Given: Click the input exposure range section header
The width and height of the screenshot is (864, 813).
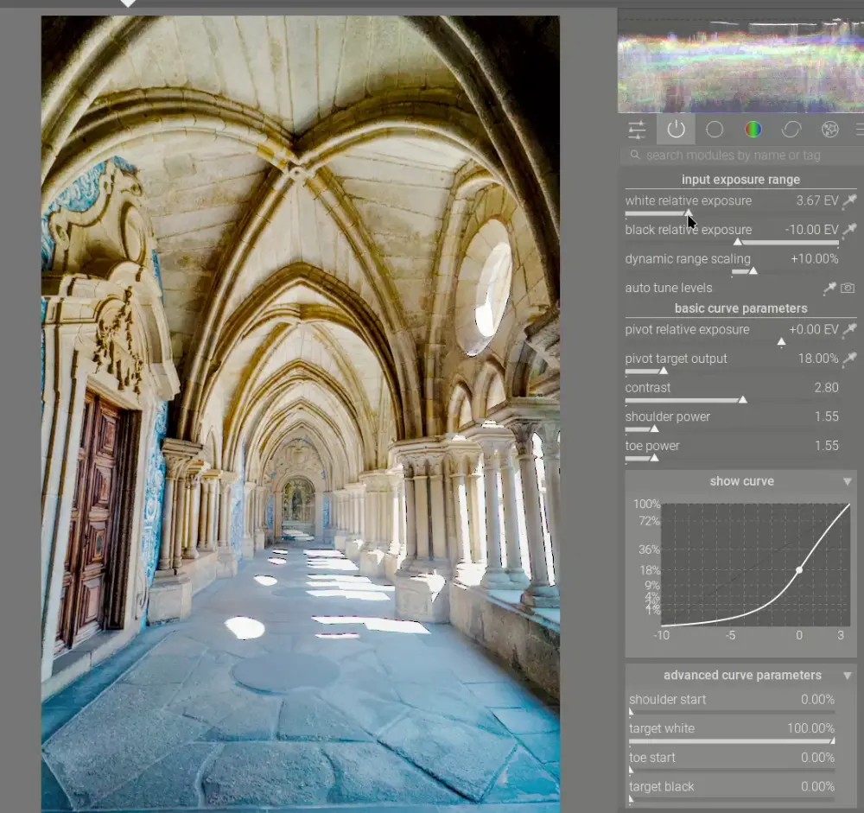Looking at the screenshot, I should pos(740,179).
